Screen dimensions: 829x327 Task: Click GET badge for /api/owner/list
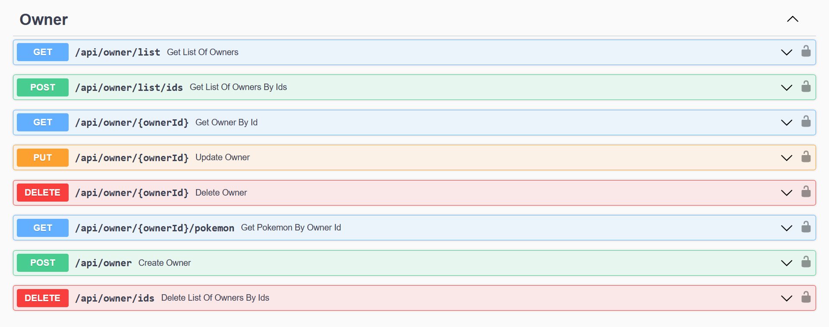(x=43, y=52)
